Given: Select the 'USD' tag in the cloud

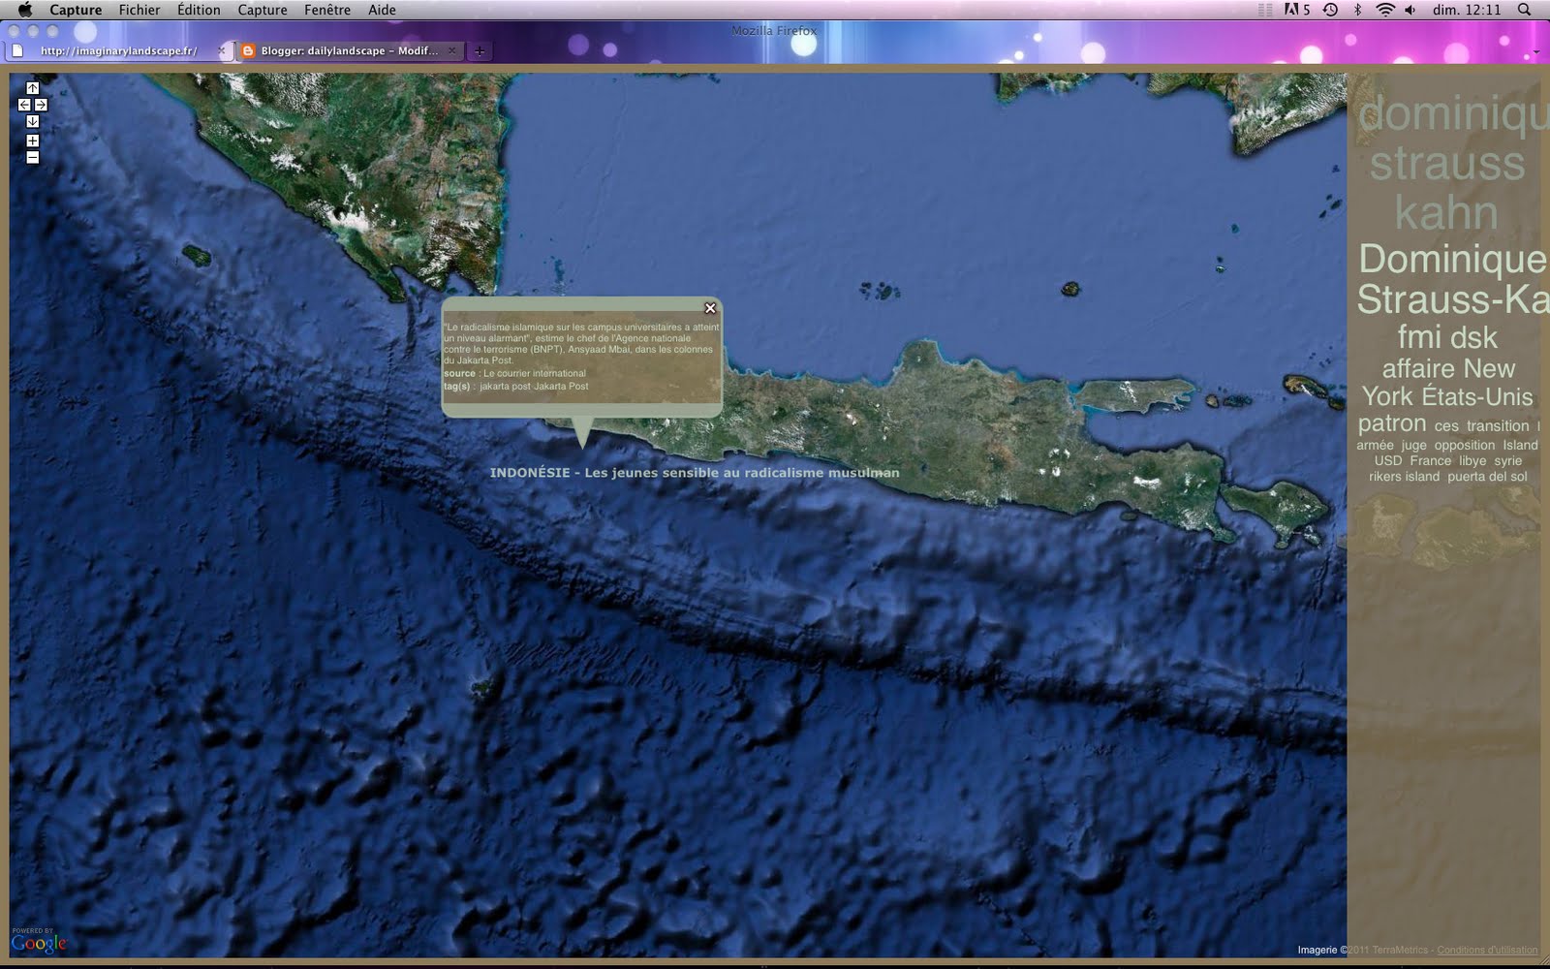Looking at the screenshot, I should click(x=1388, y=461).
